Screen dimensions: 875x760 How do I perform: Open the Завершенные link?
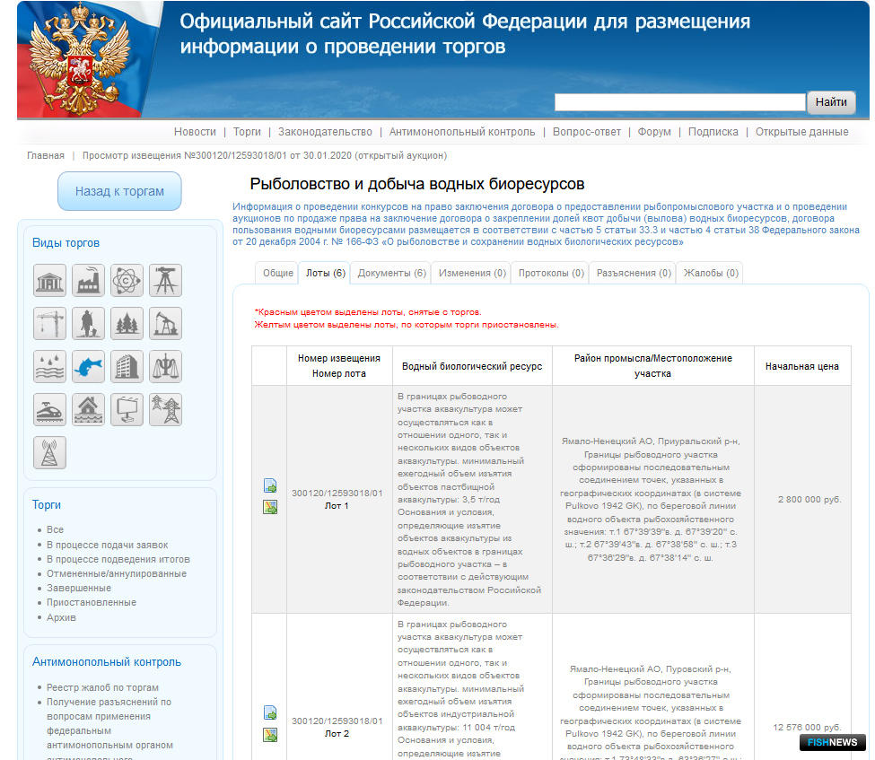[79, 588]
